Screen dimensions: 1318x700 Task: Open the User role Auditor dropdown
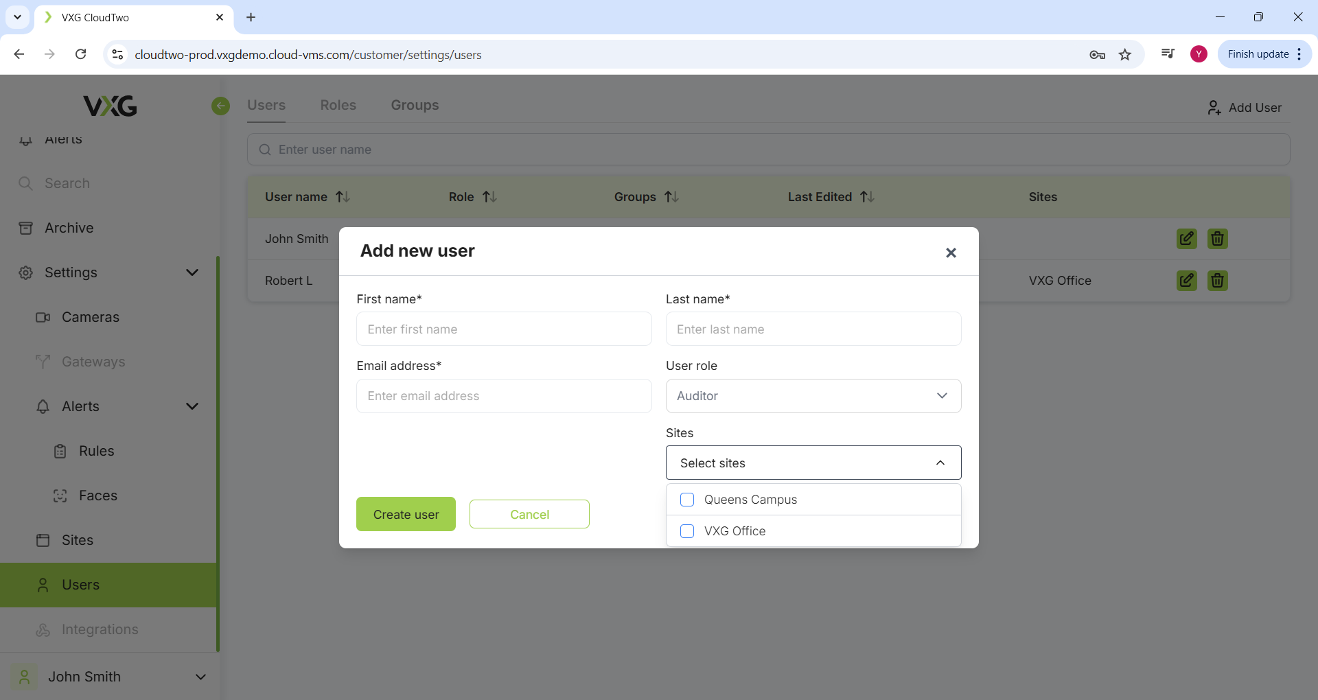[813, 396]
